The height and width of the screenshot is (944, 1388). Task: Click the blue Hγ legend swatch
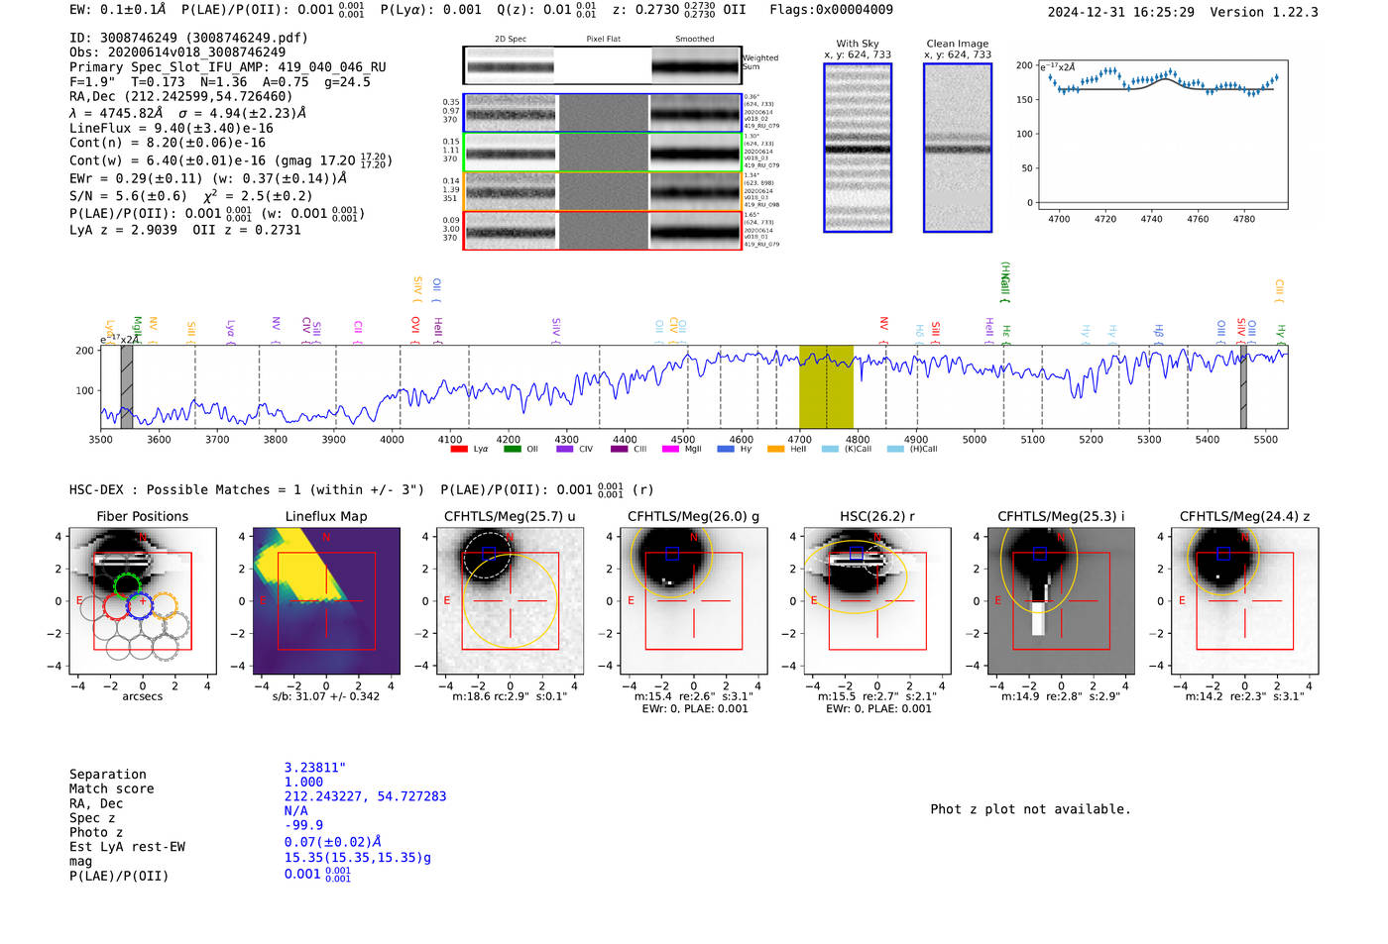coord(726,450)
